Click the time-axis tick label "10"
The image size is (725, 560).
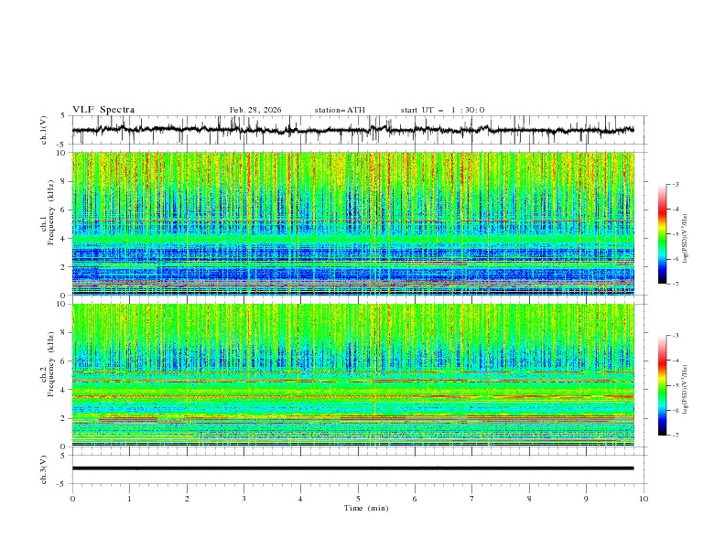644,499
